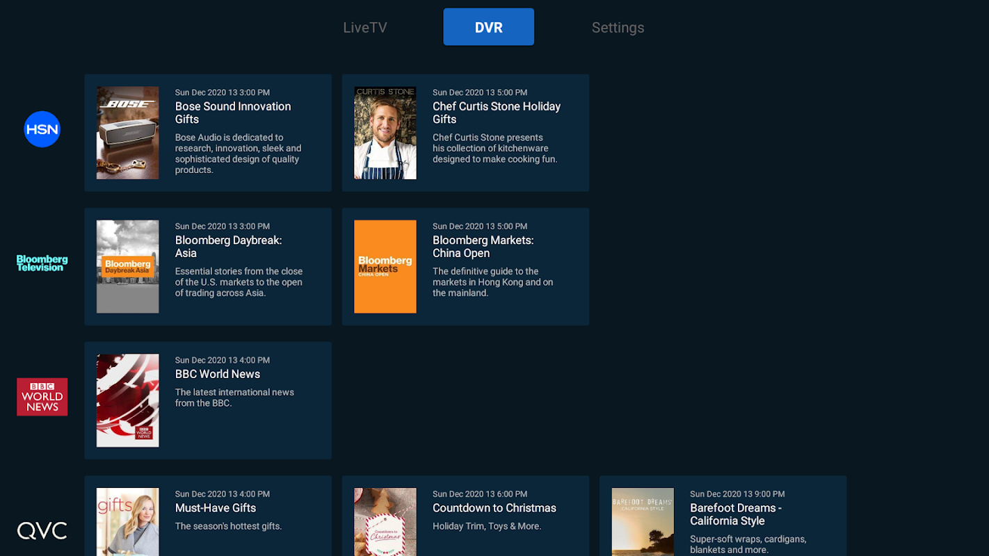Select the Countdown to Christmas title
This screenshot has height=556, width=989.
(x=494, y=508)
